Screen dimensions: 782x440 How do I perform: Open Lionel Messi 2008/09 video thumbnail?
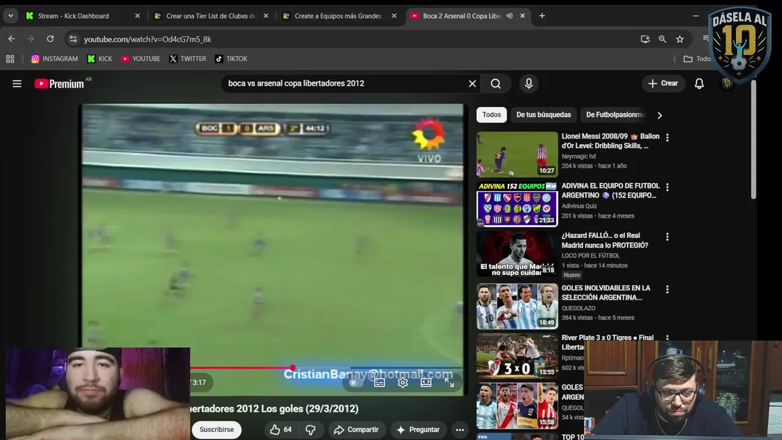tap(517, 155)
